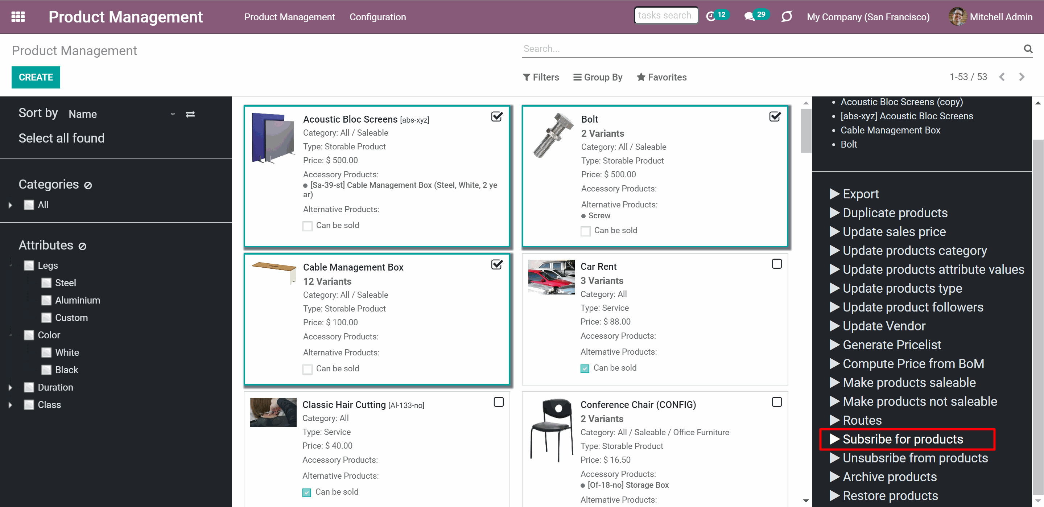
Task: Click Conference Chair product image
Action: (552, 430)
